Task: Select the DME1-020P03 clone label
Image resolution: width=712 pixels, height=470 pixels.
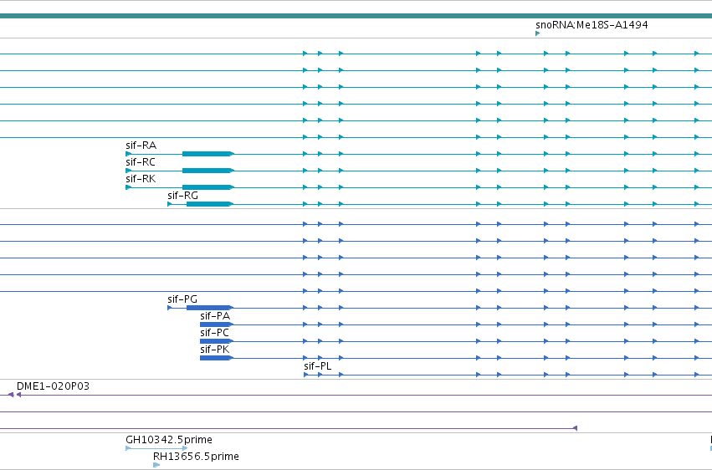Action: (x=53, y=386)
